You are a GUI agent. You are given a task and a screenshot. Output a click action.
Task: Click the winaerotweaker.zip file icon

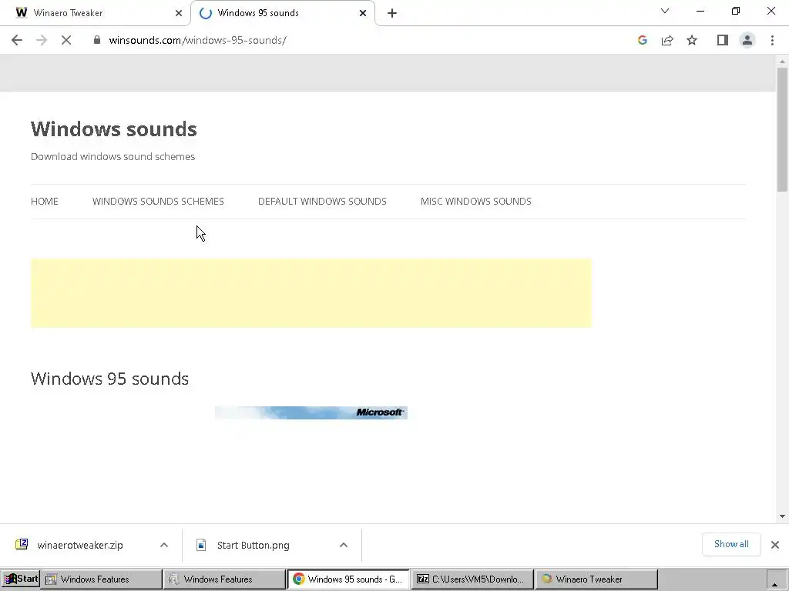pyautogui.click(x=22, y=544)
